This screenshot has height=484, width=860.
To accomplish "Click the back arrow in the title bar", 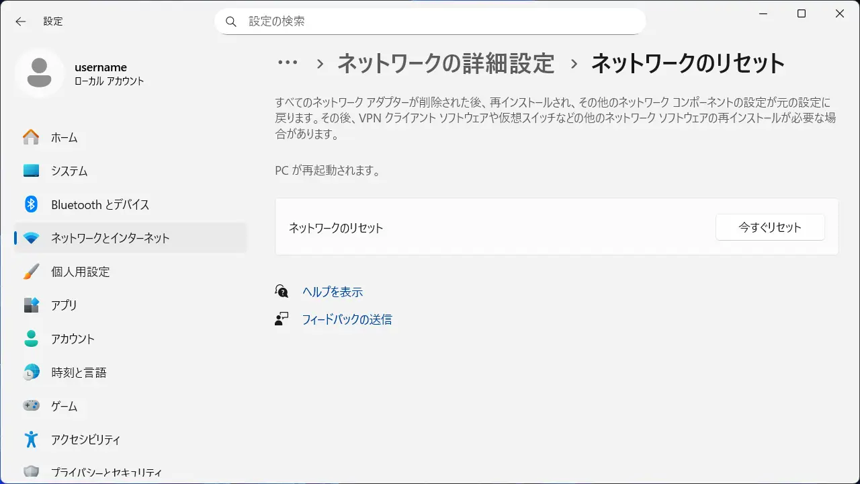I will click(21, 22).
